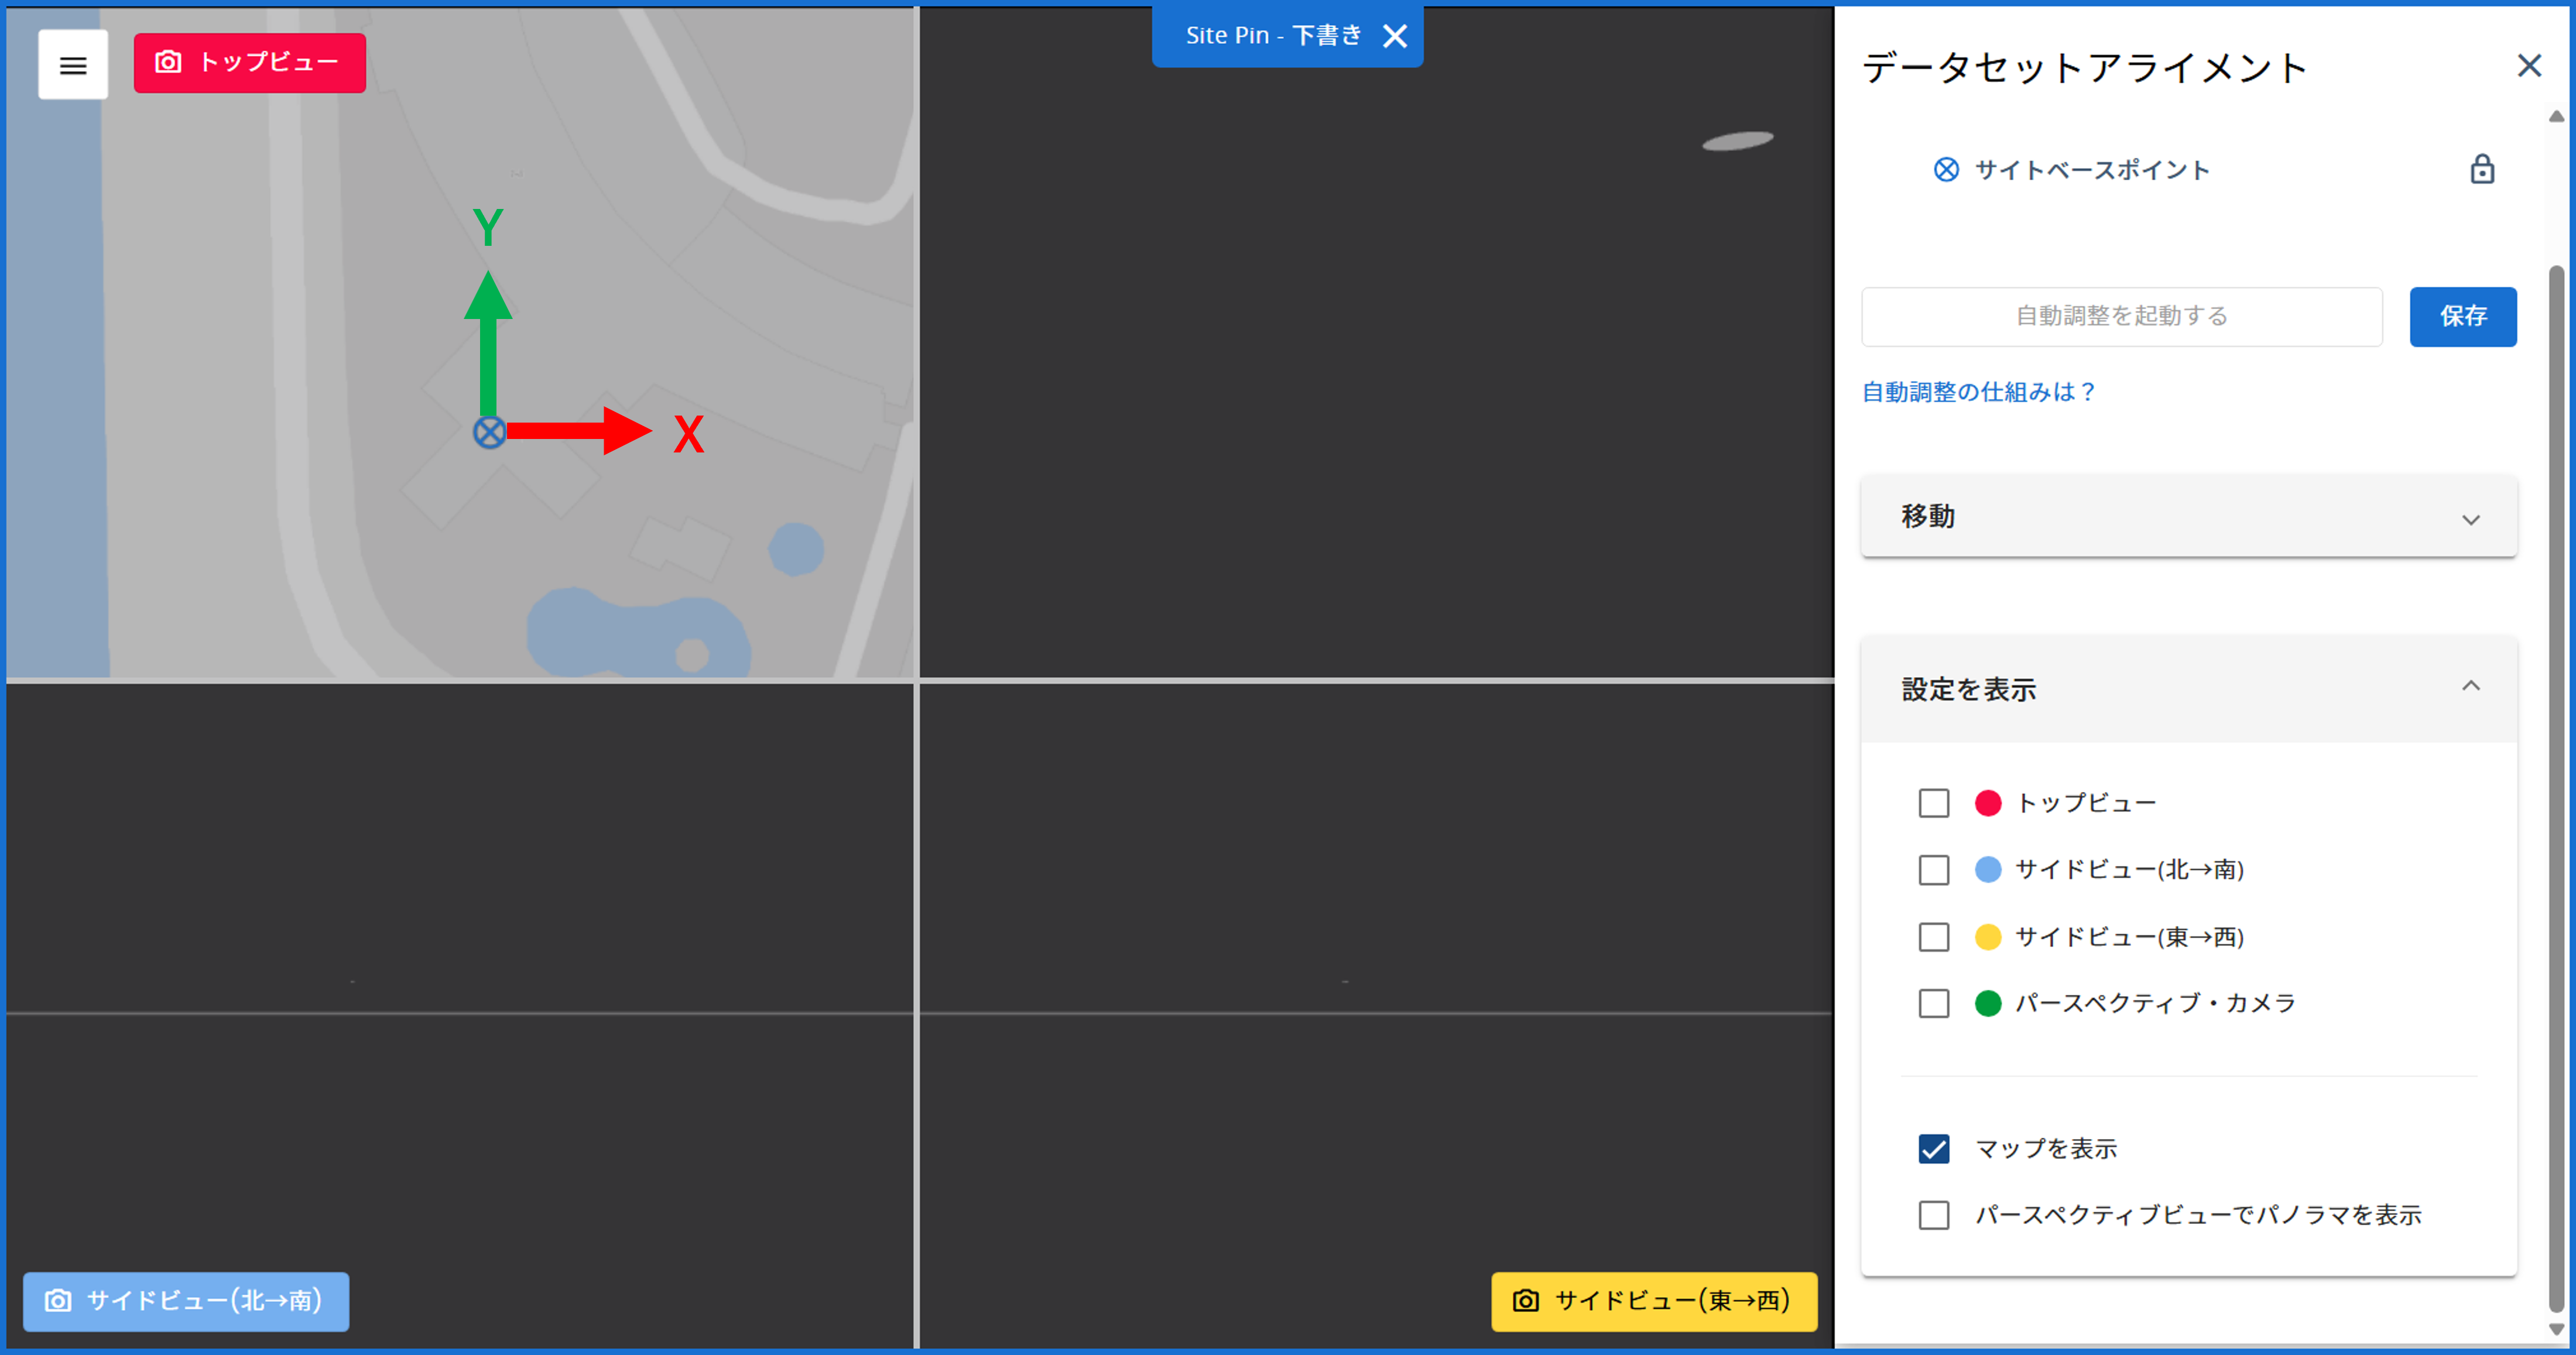Close the Site Pin 下書き tab
Image resolution: width=2576 pixels, height=1355 pixels.
tap(1395, 36)
